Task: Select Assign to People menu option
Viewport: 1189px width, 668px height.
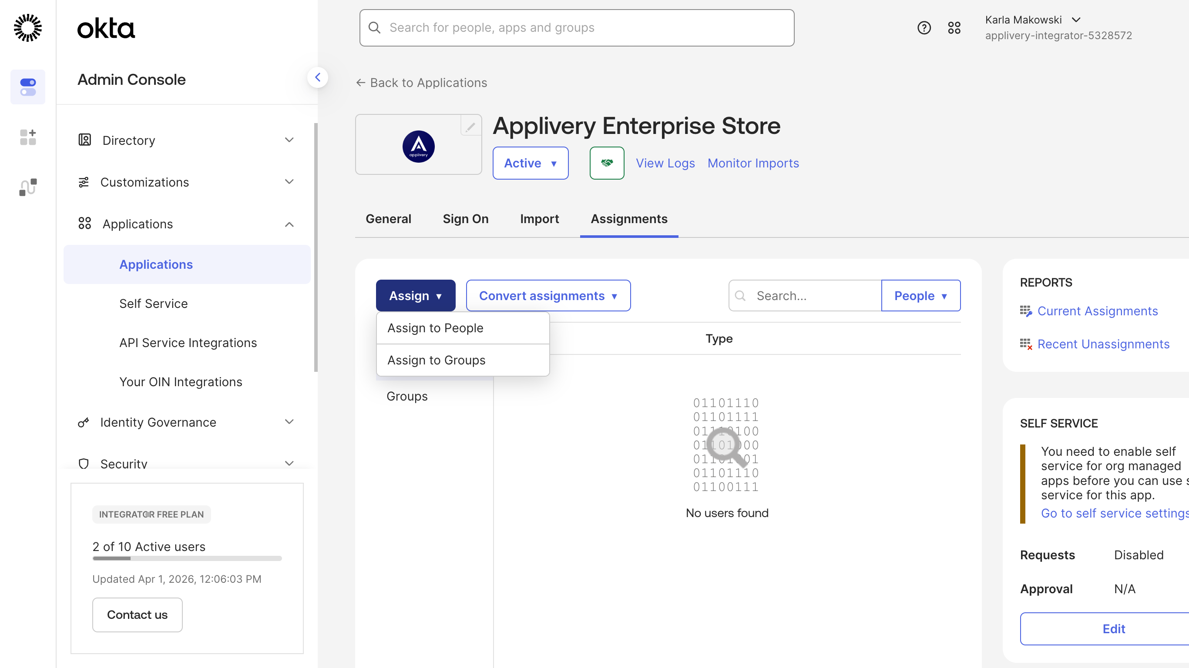Action: coord(435,328)
